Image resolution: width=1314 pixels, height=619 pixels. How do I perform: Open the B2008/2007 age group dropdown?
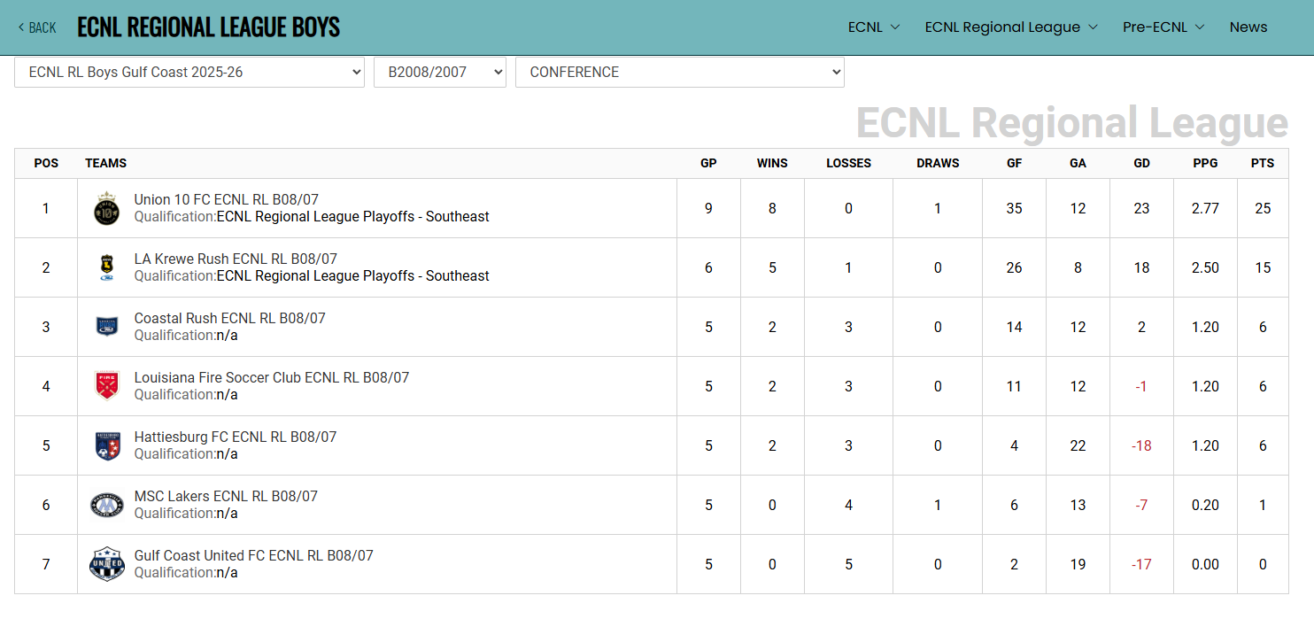click(x=439, y=73)
